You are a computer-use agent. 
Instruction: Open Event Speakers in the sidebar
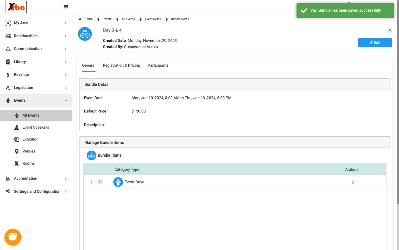point(36,127)
